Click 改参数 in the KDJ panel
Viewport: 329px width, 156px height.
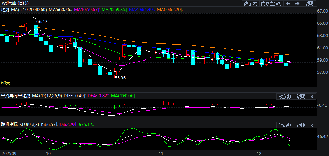tap(285, 125)
